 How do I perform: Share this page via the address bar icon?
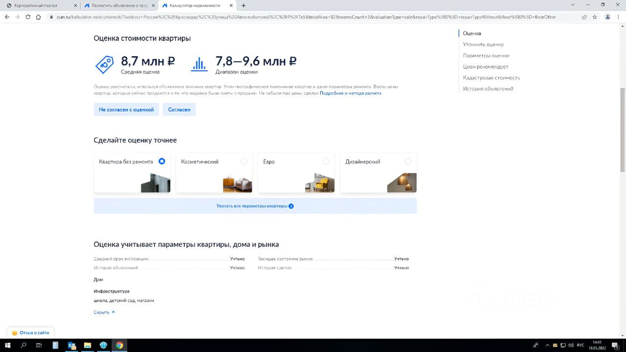click(x=584, y=17)
